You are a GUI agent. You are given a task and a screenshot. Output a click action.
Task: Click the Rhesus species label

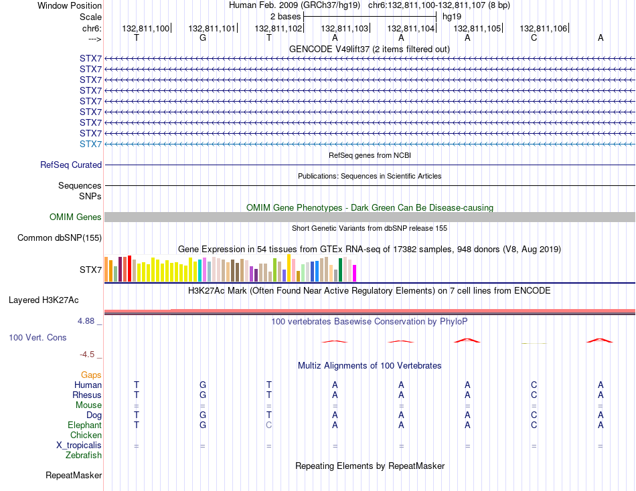87,395
